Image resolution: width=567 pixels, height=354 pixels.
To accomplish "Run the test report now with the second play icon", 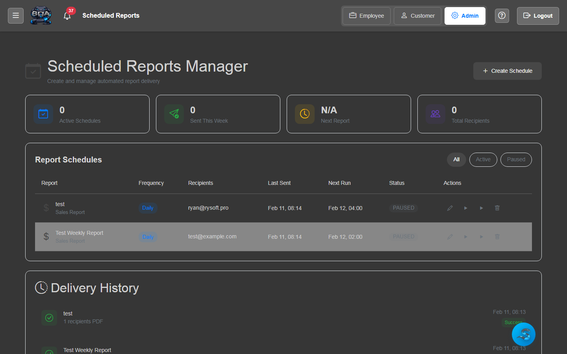I will pos(481,208).
